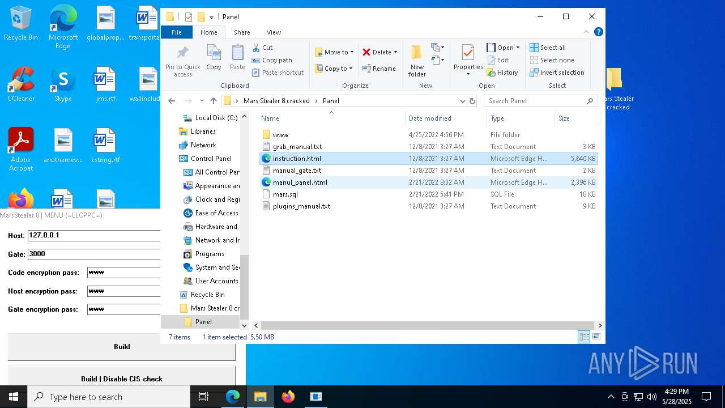This screenshot has width=725, height=408.
Task: Click the Explorer Help icon
Action: (598, 32)
